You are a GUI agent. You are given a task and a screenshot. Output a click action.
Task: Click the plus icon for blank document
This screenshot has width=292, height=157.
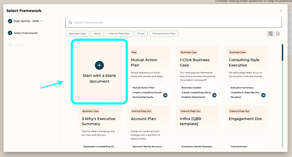(x=99, y=65)
